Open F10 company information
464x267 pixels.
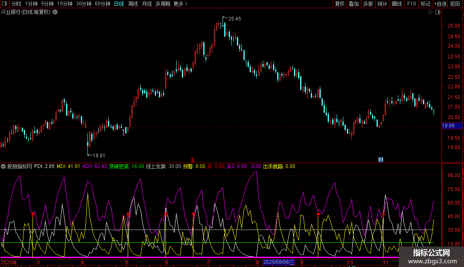tap(411, 4)
